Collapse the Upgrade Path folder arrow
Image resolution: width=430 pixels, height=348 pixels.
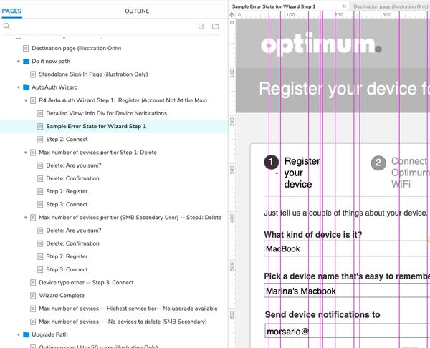pos(18,334)
